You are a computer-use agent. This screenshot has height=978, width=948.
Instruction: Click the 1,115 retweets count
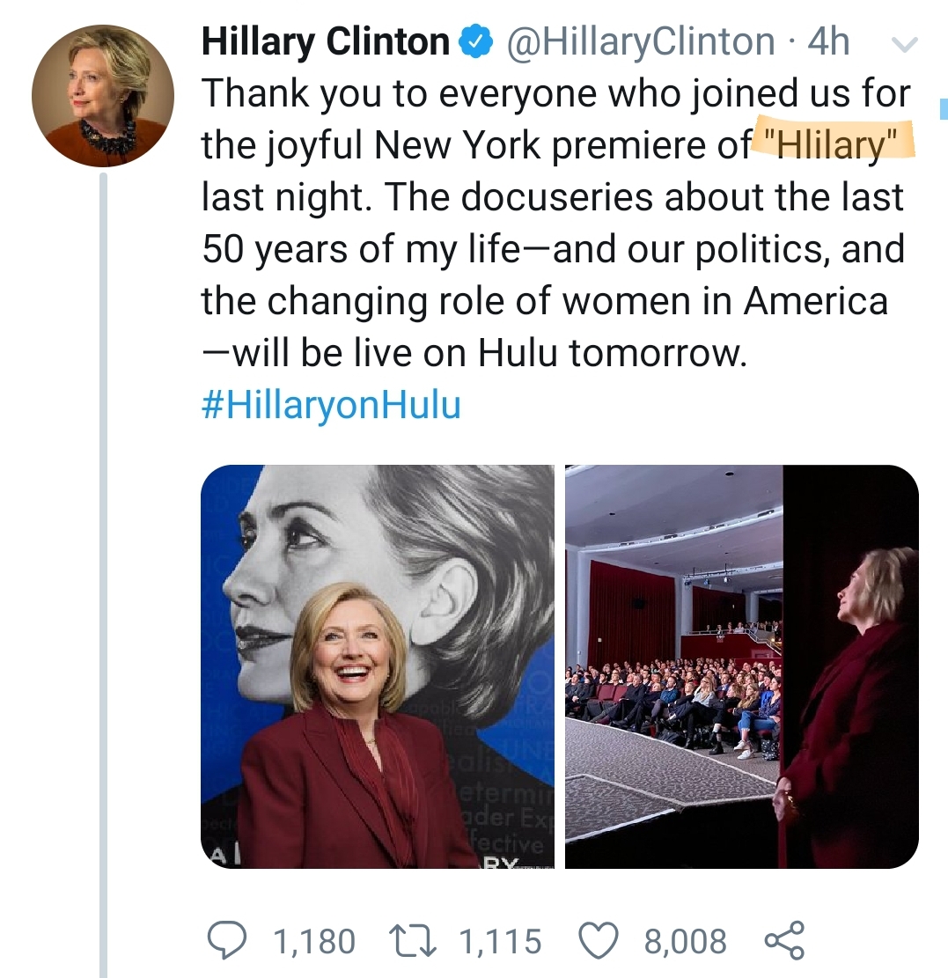tap(501, 941)
